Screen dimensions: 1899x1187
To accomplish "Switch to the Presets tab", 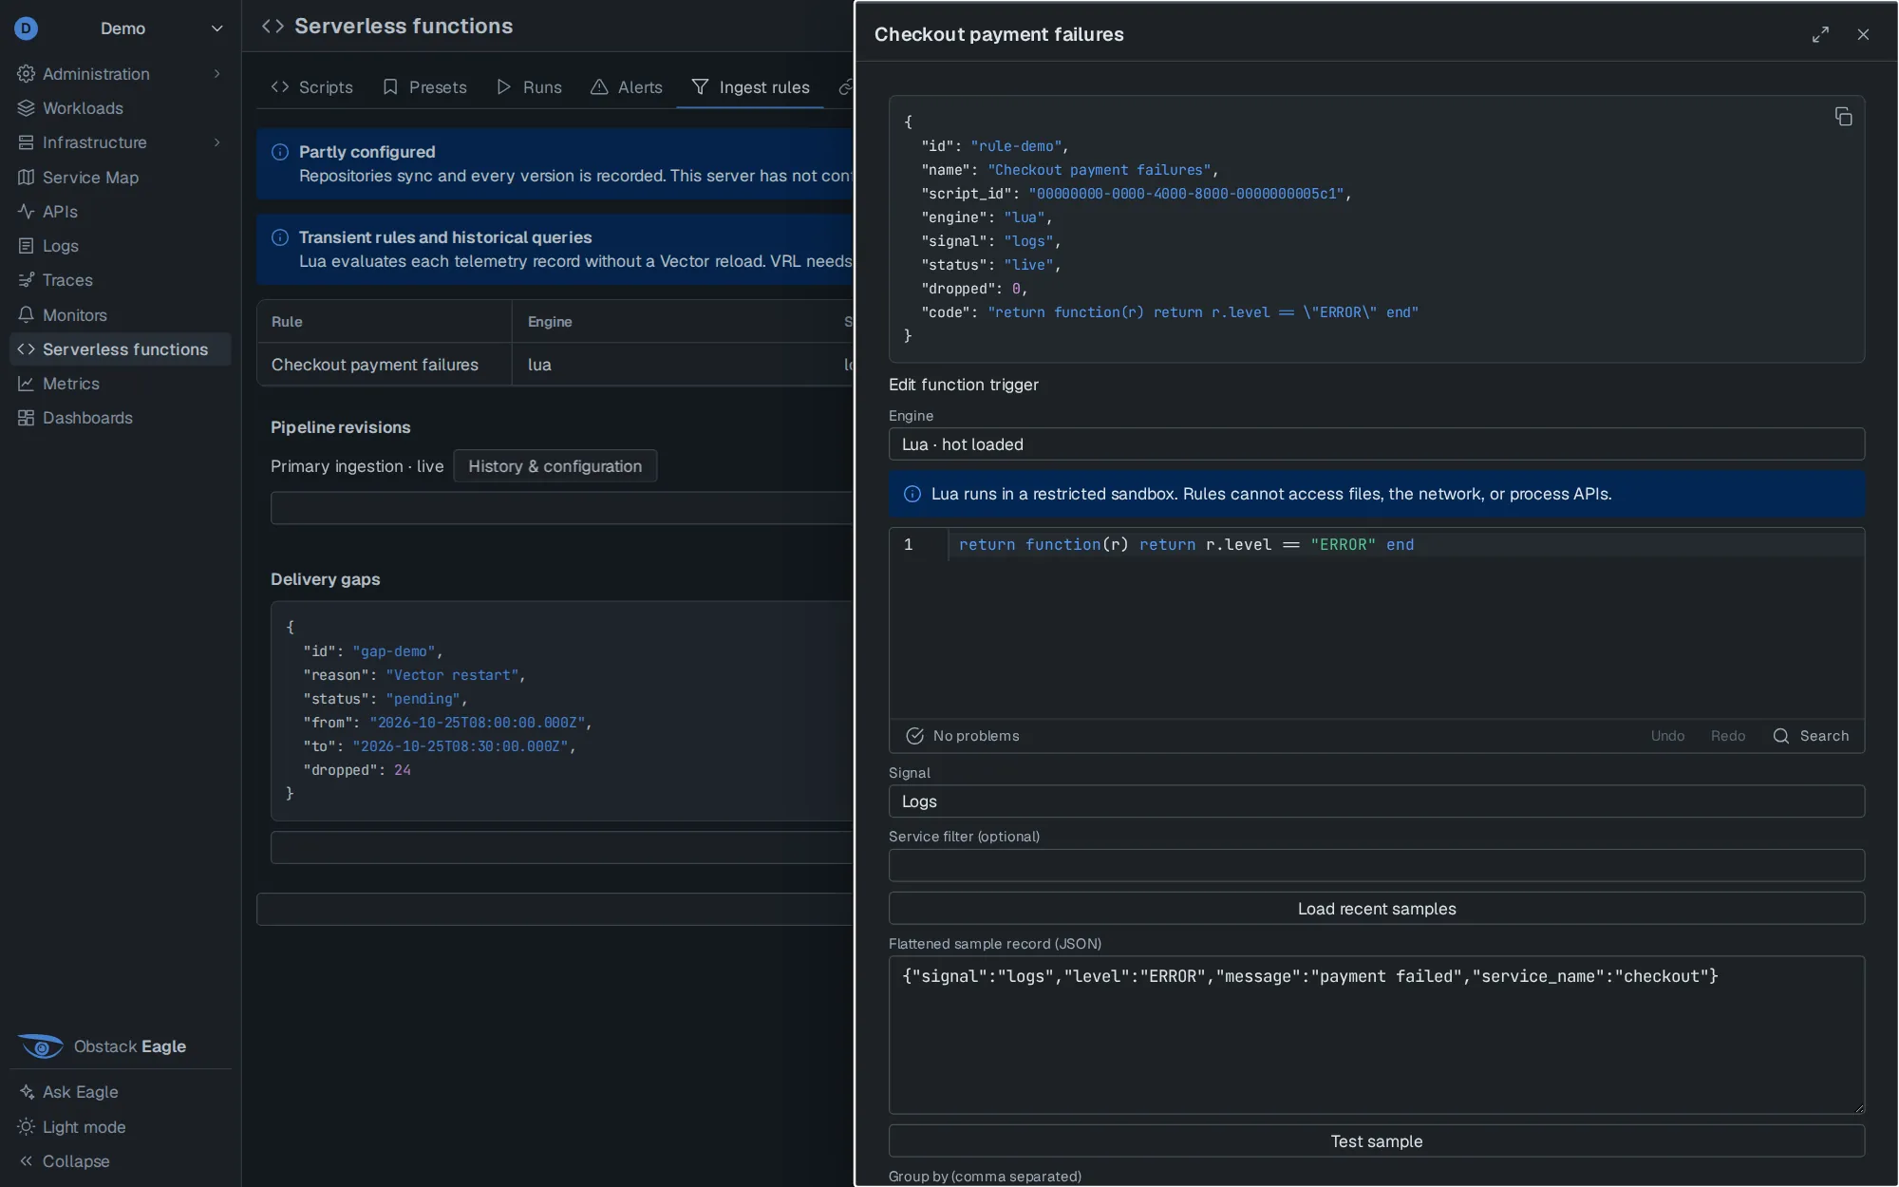I will coord(424,87).
